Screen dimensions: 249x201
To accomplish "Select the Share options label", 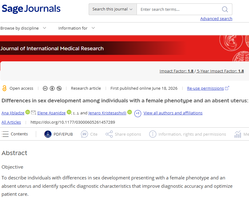I will tap(128, 134).
